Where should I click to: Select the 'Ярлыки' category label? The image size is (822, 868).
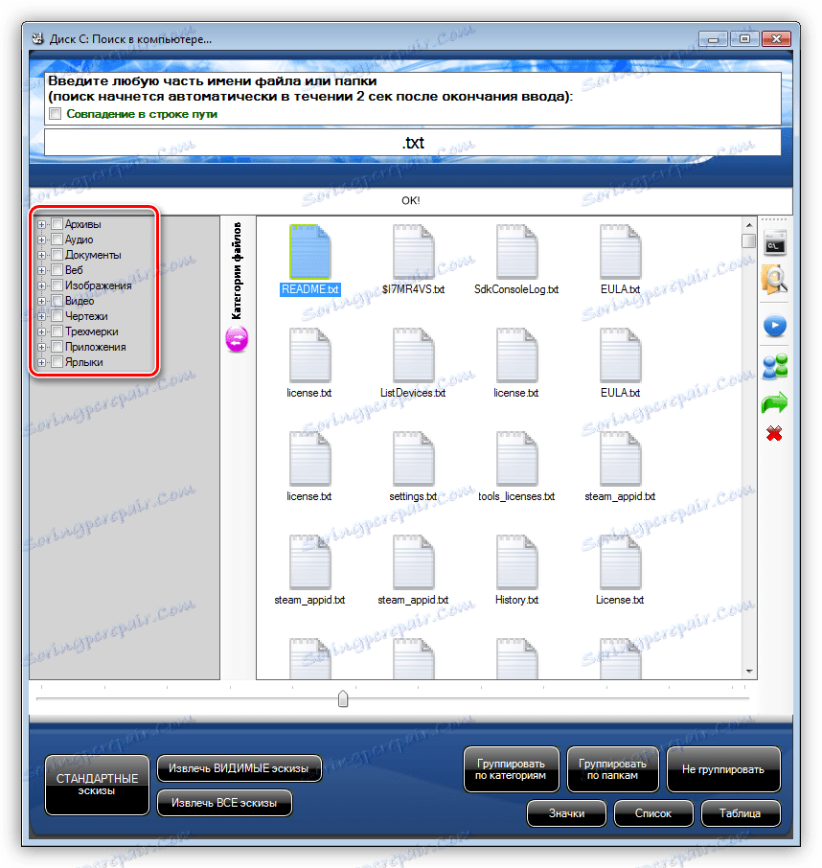(84, 362)
